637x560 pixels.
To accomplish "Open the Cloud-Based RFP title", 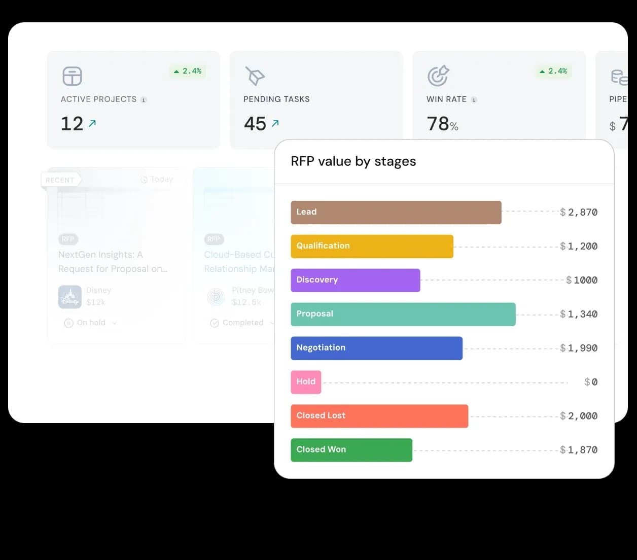I will point(238,262).
